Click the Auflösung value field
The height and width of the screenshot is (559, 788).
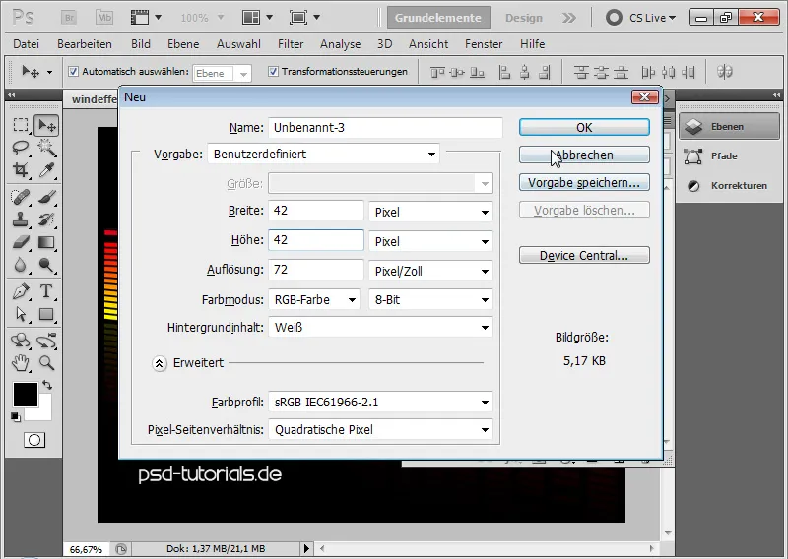(x=315, y=270)
